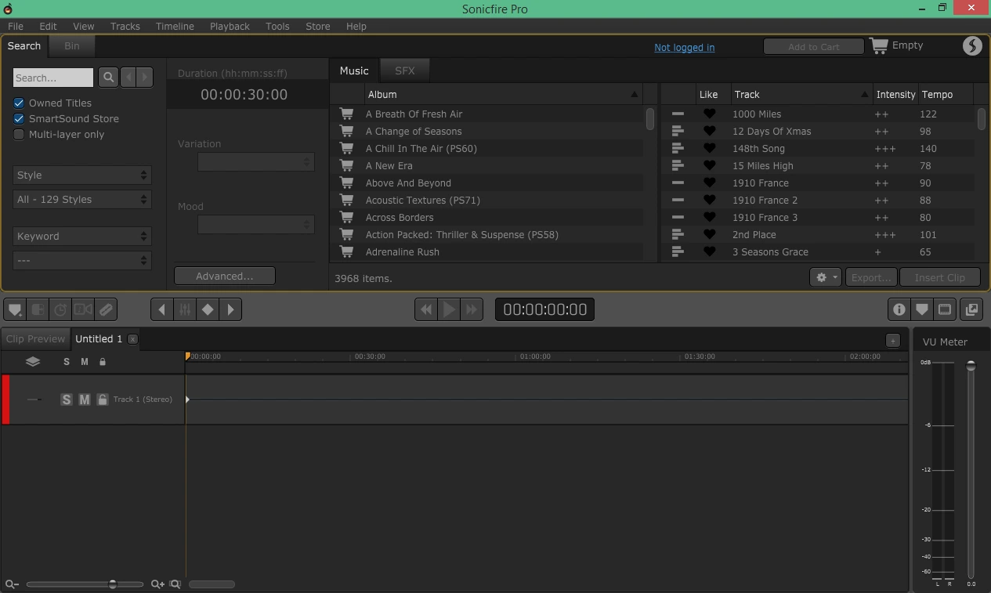
Task: Click the SmartSound S logo icon
Action: point(972,45)
